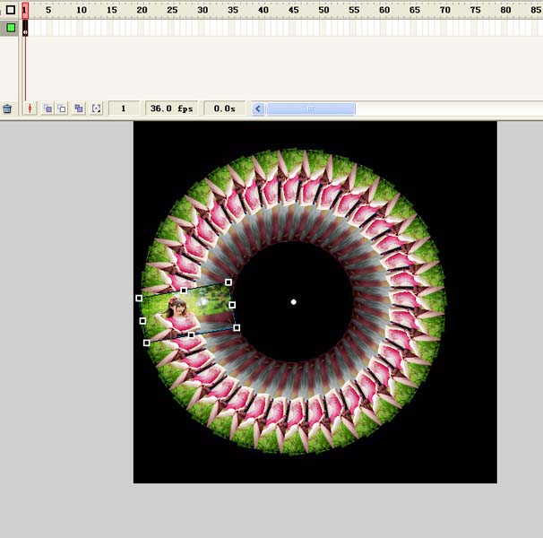Screen dimensions: 543x538
Task: Move playhead to frame 25 on ruler
Action: pos(172,10)
